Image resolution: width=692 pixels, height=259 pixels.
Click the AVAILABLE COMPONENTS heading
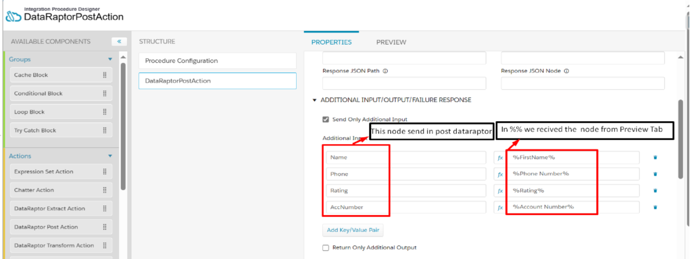click(51, 41)
